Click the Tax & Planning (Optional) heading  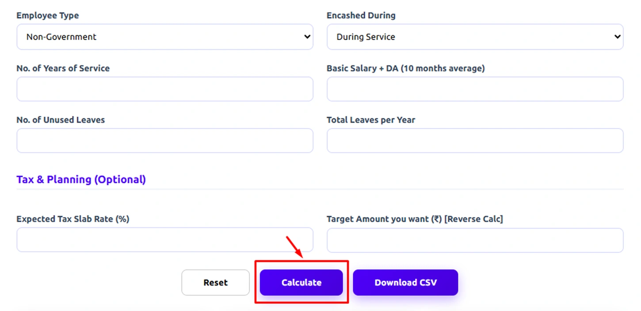tap(81, 179)
